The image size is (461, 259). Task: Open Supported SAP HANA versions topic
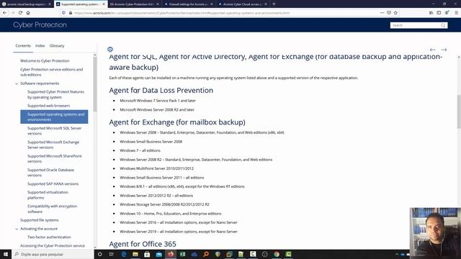53,184
